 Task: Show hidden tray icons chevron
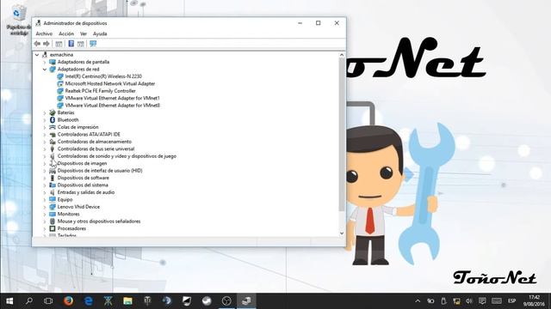coord(418,301)
